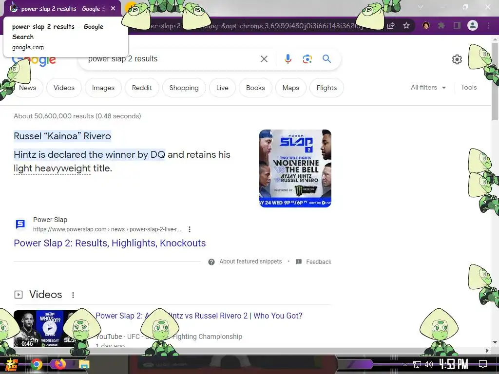
Task: Click into the search query input field
Action: 172,59
